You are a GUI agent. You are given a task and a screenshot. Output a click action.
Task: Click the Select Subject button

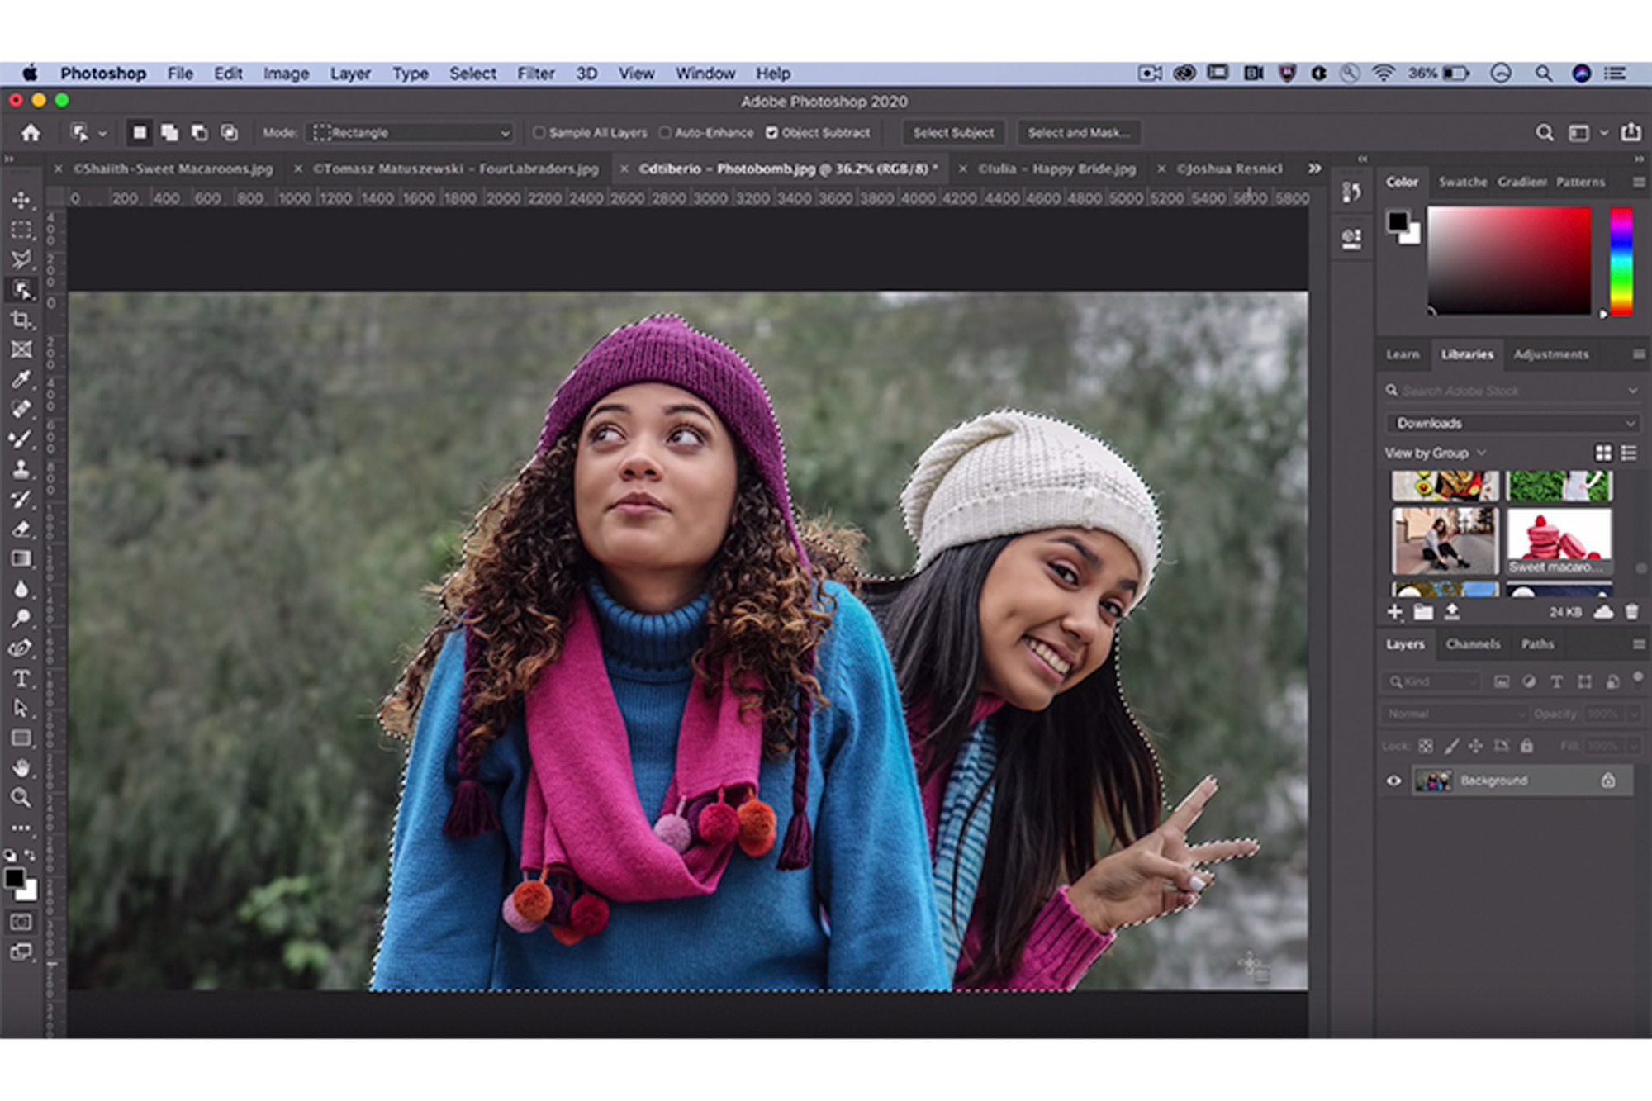point(953,133)
